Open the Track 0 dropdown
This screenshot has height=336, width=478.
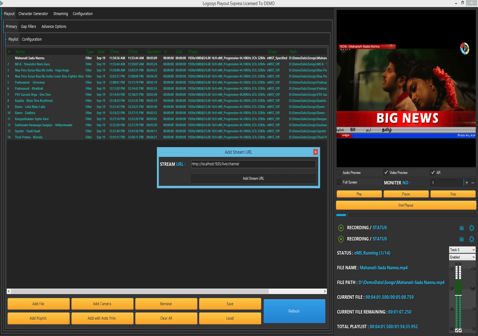(462, 250)
